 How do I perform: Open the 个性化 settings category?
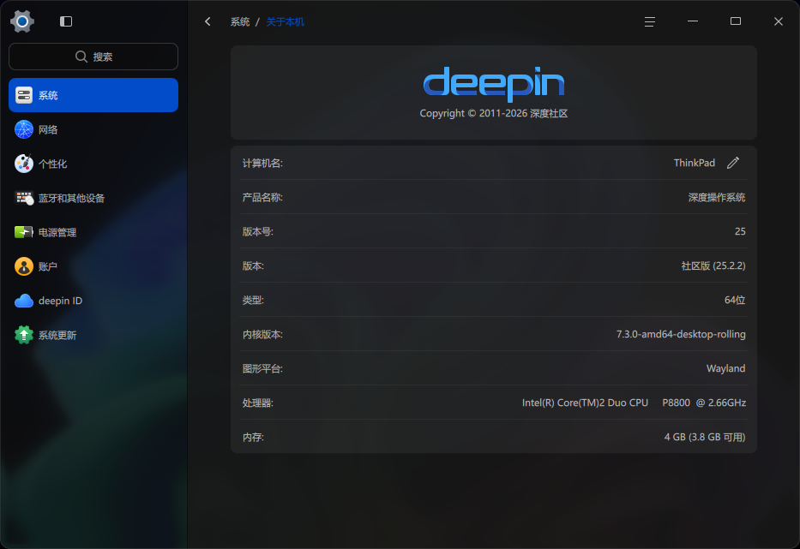(x=93, y=164)
